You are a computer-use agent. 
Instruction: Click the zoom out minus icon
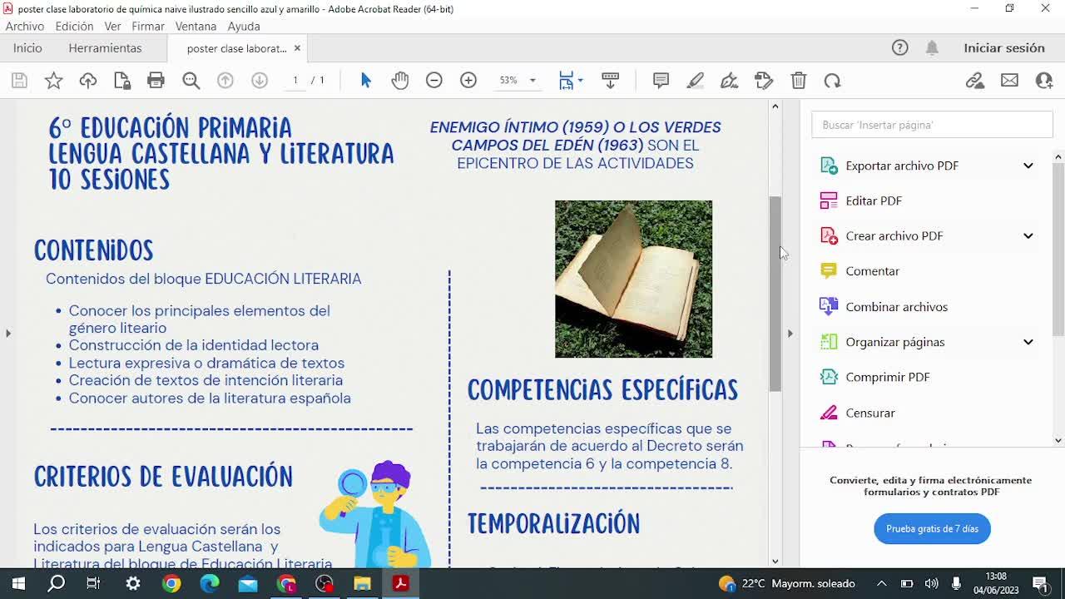(x=434, y=81)
